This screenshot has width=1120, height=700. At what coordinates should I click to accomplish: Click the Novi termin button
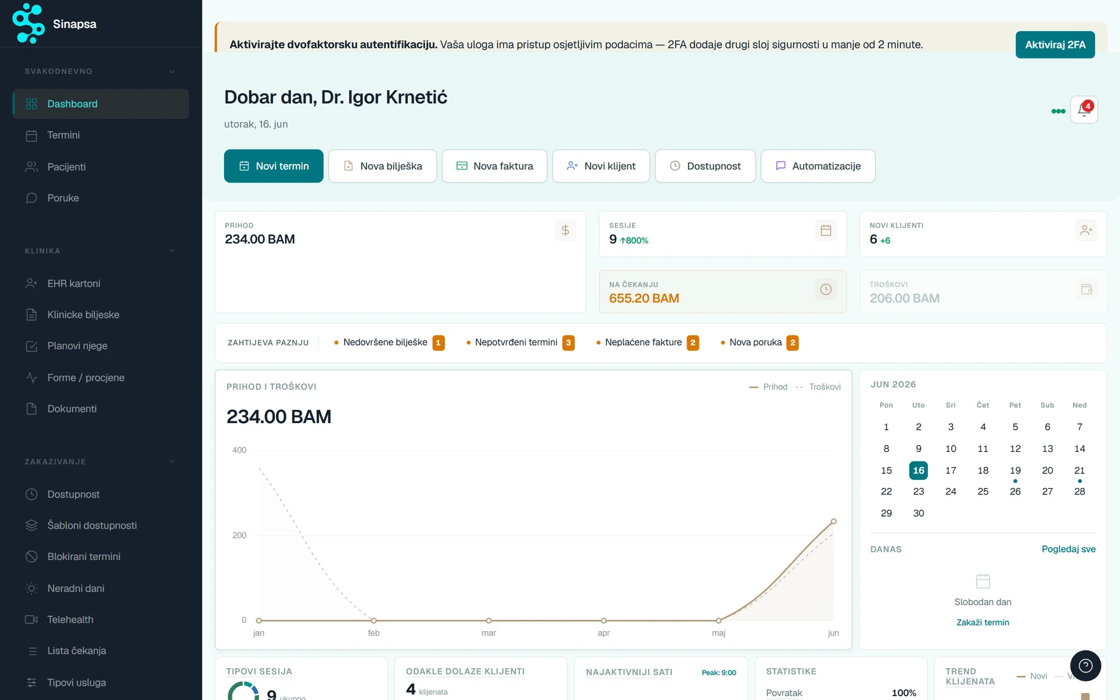click(x=274, y=166)
